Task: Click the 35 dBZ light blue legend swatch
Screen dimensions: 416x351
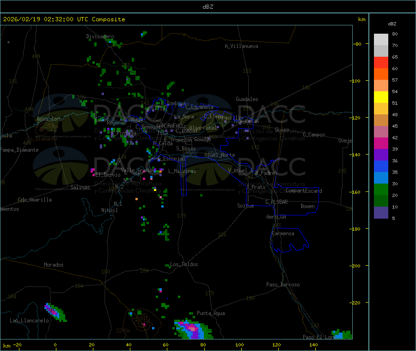Action: 381,178
